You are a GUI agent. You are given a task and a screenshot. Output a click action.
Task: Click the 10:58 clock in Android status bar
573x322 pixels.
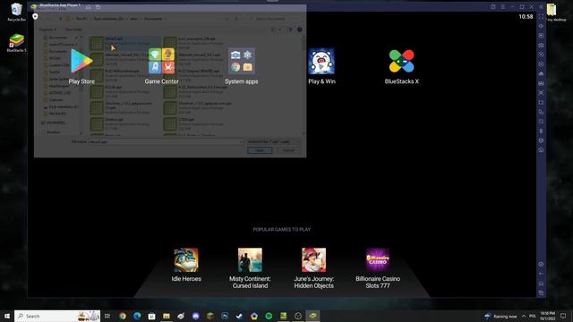526,16
